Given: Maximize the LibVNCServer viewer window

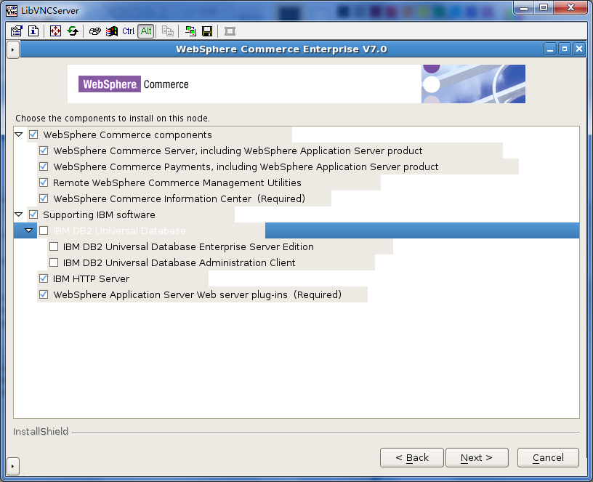Looking at the screenshot, I should pyautogui.click(x=544, y=7).
